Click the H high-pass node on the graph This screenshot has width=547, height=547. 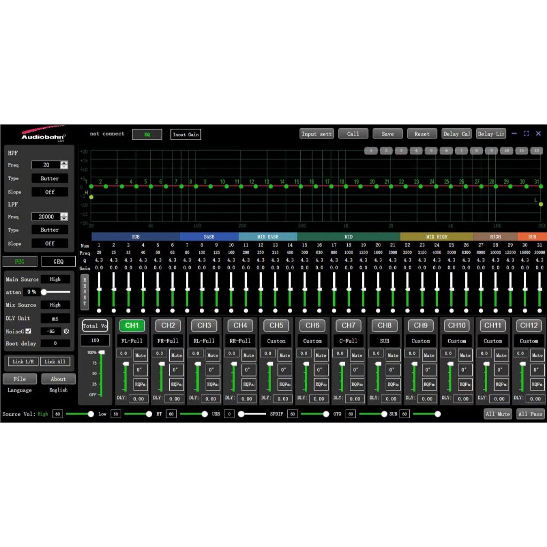91,197
